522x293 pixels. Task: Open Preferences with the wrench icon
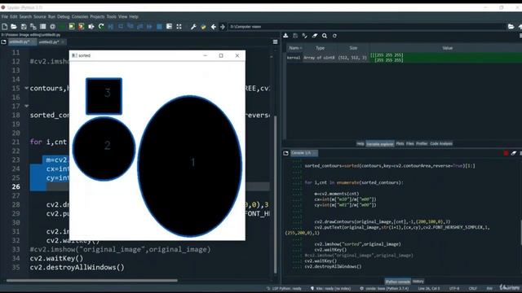pyautogui.click(x=193, y=27)
